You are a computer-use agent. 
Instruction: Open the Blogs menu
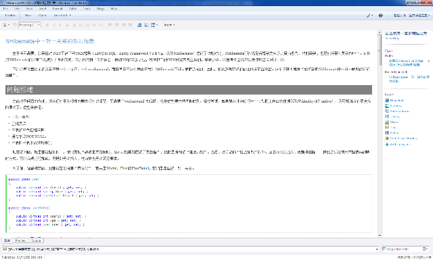pyautogui.click(x=101, y=9)
